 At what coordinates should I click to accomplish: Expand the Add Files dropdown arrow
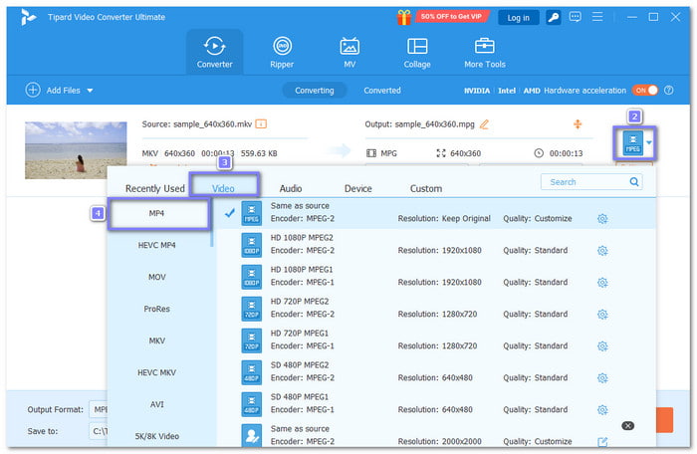point(91,91)
